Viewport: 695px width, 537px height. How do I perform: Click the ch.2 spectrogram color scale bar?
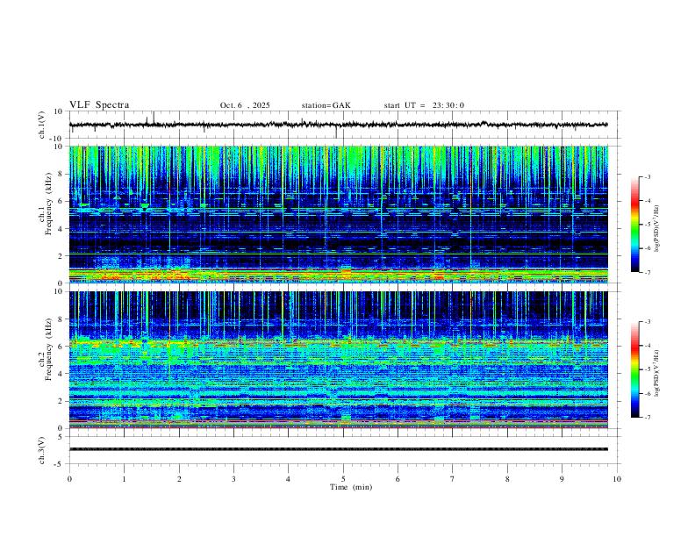point(634,369)
